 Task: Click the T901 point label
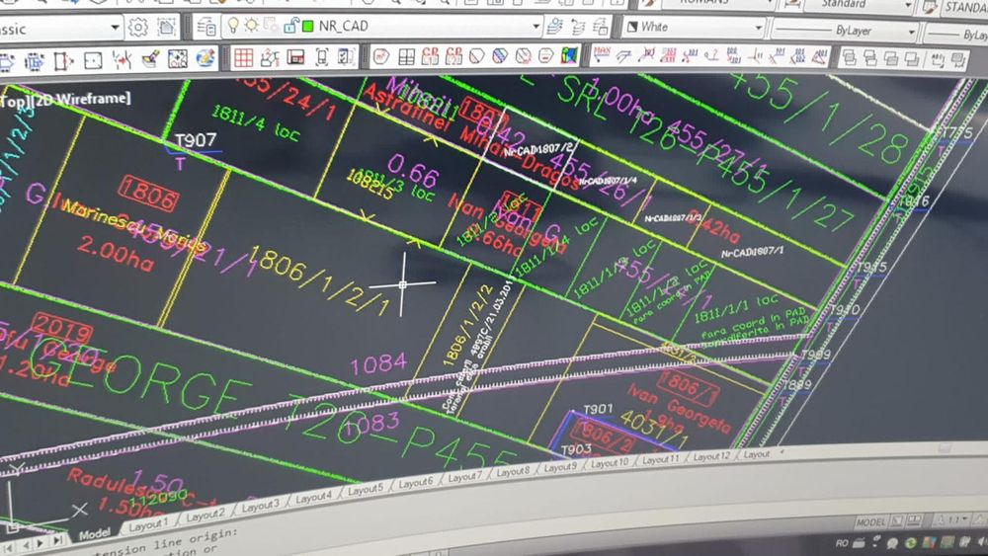tap(598, 409)
